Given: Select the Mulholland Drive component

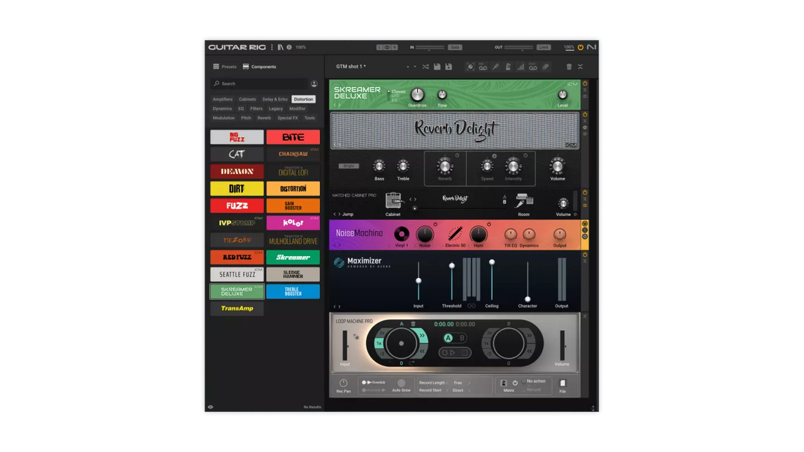Looking at the screenshot, I should tap(293, 240).
